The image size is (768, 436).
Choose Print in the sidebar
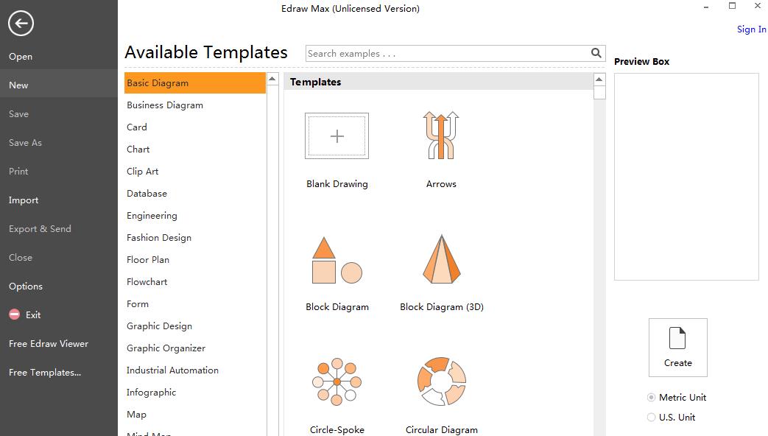pos(18,172)
